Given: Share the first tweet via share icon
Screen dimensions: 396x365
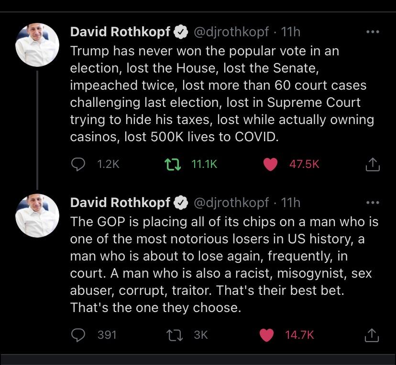Looking at the screenshot, I should (372, 165).
